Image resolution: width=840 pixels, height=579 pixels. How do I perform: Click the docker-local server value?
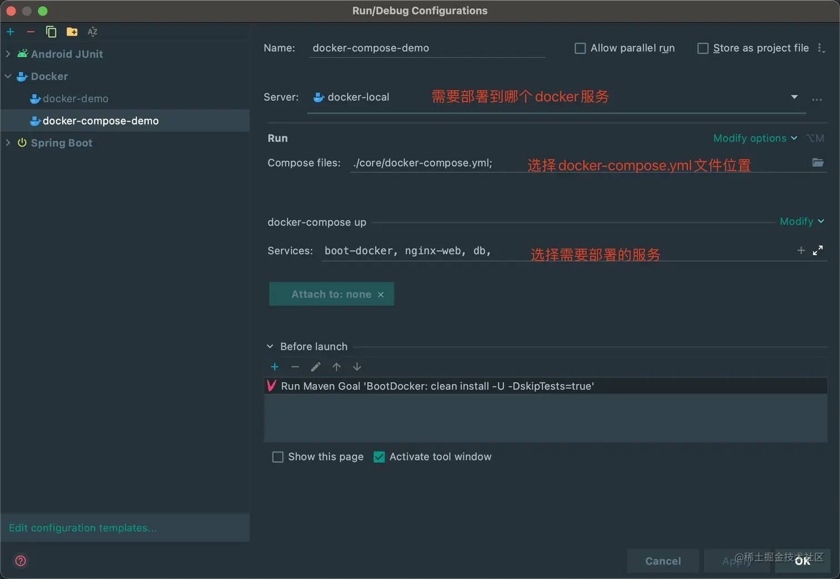click(x=358, y=97)
